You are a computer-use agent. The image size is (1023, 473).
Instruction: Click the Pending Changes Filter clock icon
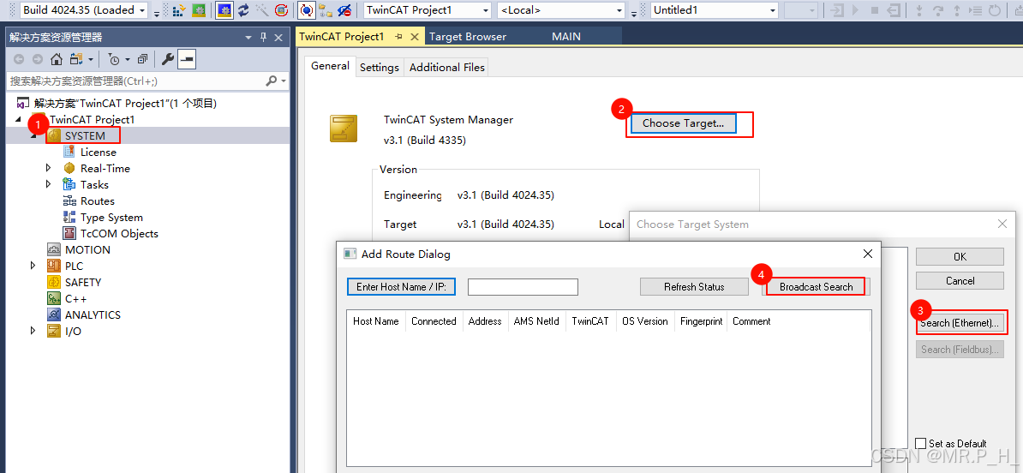tap(114, 59)
